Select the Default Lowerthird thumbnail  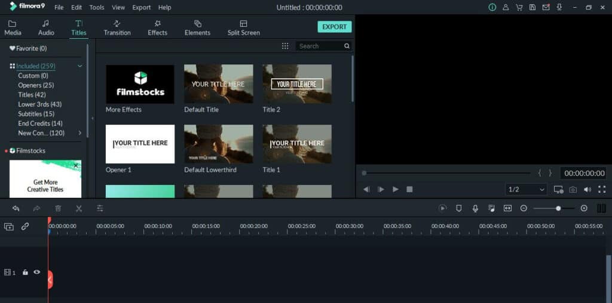point(219,144)
